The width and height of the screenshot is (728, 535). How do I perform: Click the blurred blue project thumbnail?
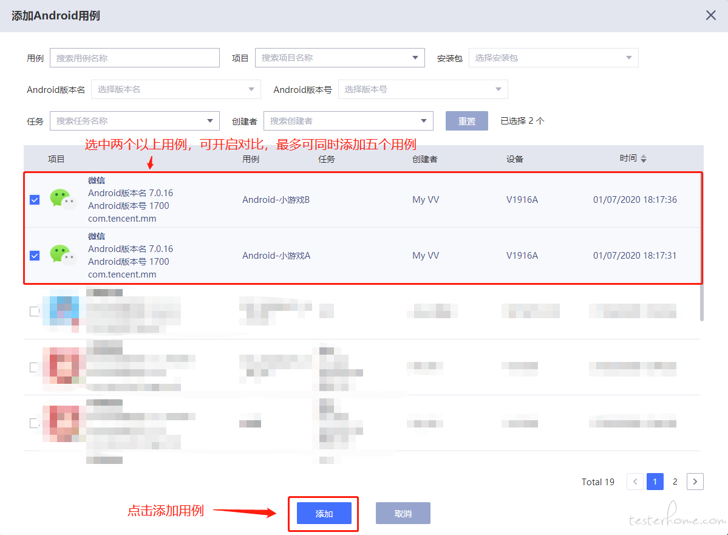(61, 311)
